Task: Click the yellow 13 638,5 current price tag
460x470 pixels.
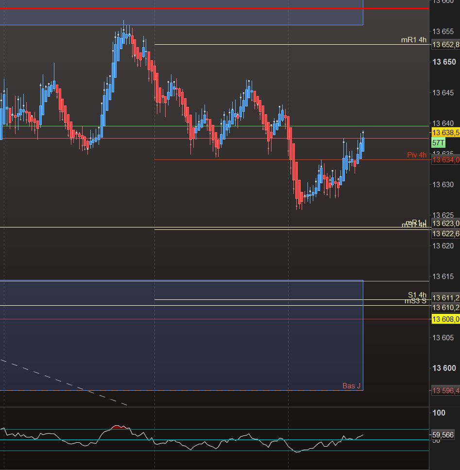Action: [445, 133]
